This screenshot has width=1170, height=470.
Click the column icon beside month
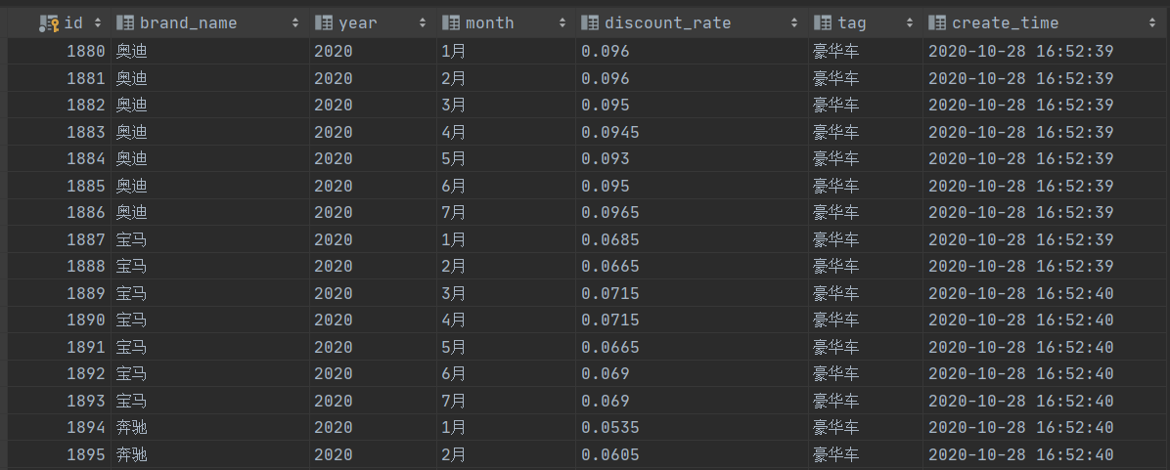[x=450, y=23]
